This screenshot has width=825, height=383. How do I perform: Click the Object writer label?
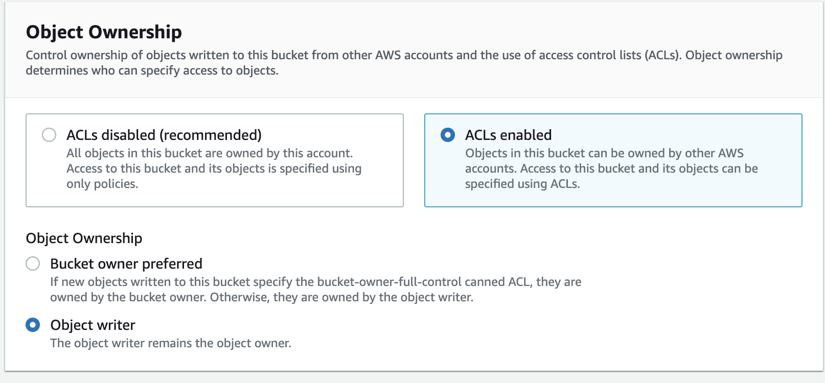coord(92,325)
